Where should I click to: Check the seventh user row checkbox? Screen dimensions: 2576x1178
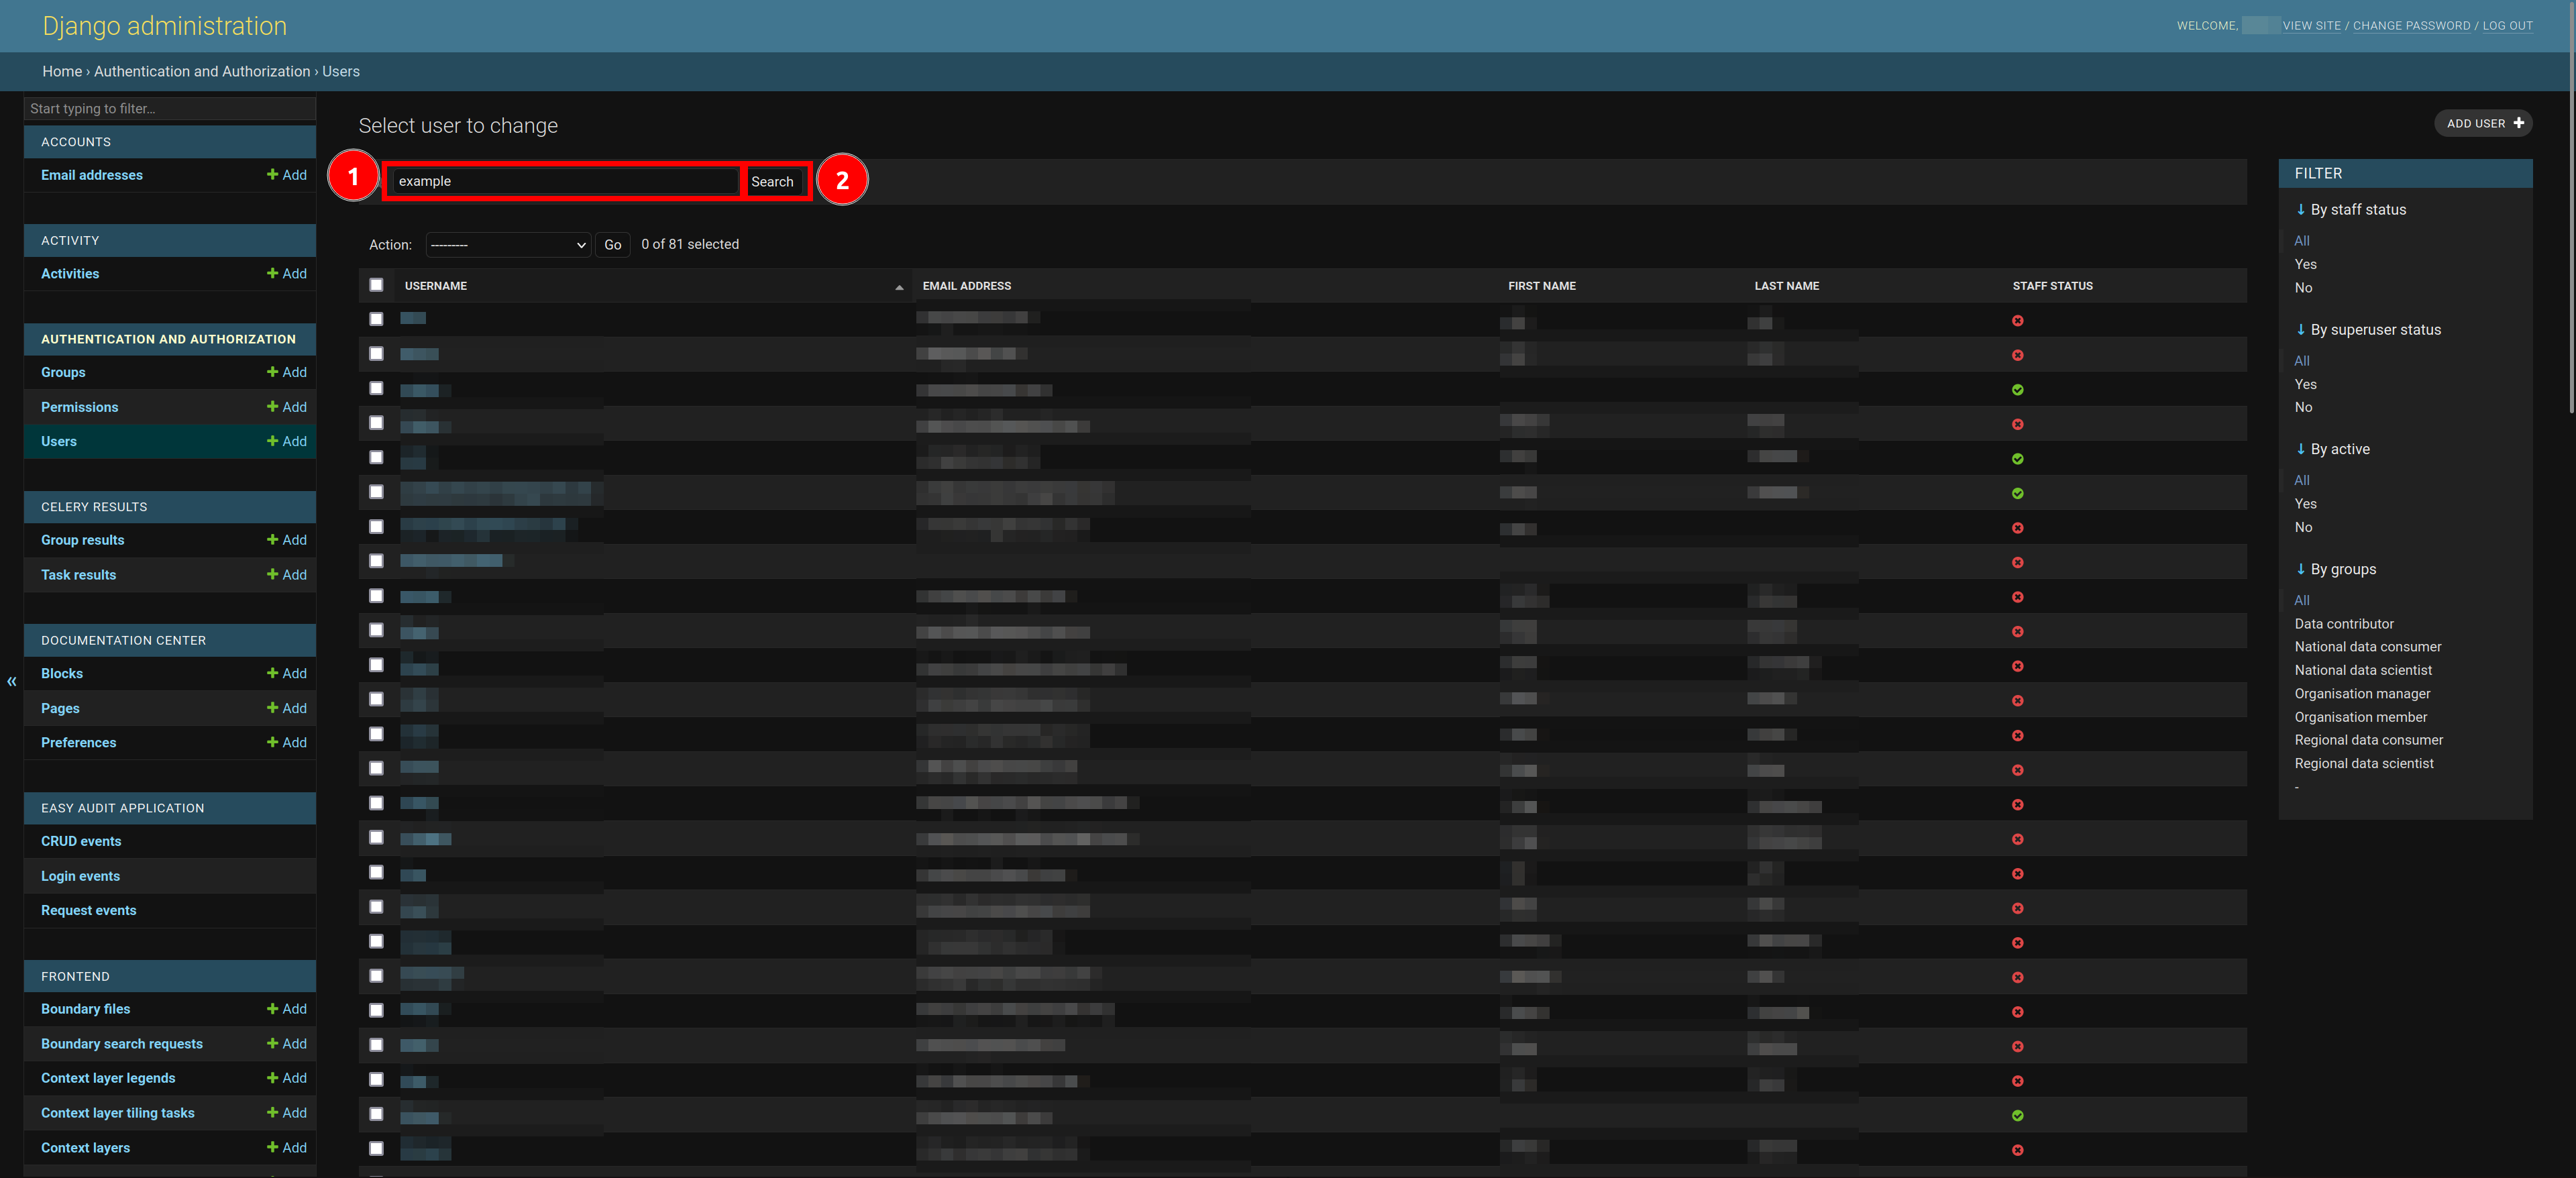(376, 527)
